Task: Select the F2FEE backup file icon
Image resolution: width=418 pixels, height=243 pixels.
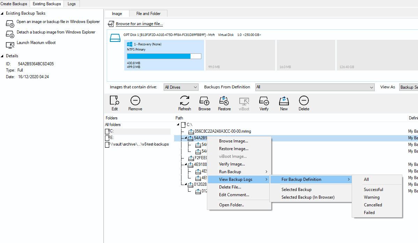Action: pyautogui.click(x=191, y=158)
